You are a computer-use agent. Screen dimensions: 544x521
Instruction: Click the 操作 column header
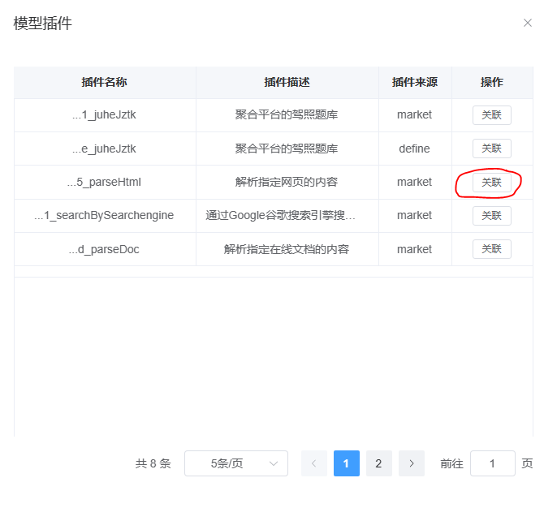click(491, 82)
